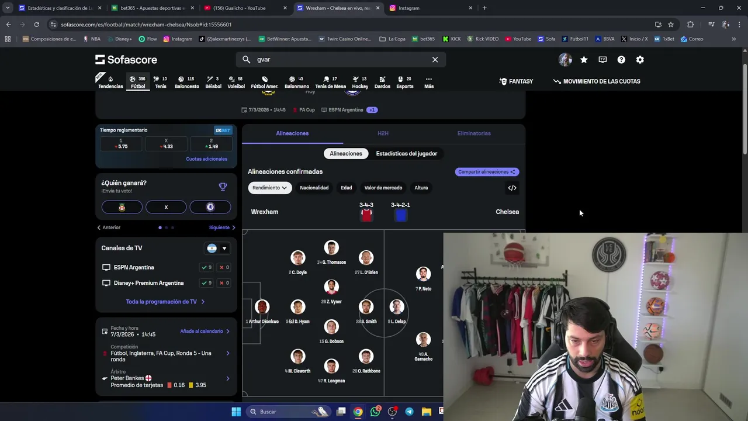
Task: Click the Wrexham red kit swatch
Action: [366, 215]
